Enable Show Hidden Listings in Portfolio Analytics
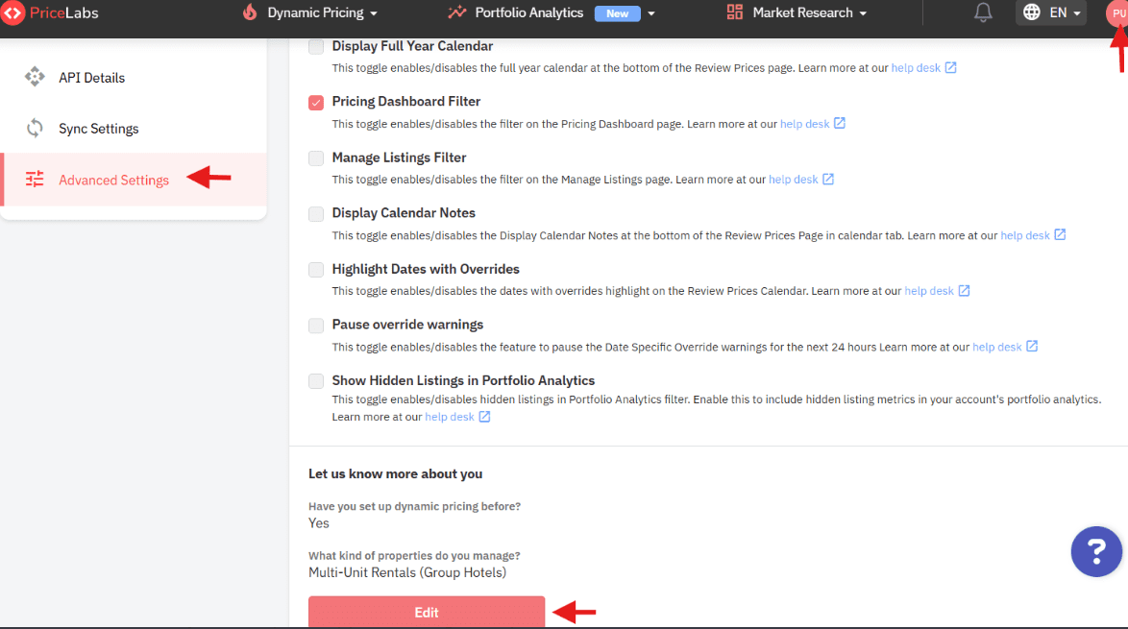The height and width of the screenshot is (629, 1128). pos(316,381)
